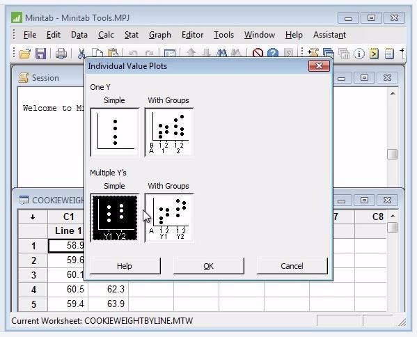Image resolution: width=417 pixels, height=337 pixels.
Task: Select worksheet row header 1
Action: click(x=33, y=246)
